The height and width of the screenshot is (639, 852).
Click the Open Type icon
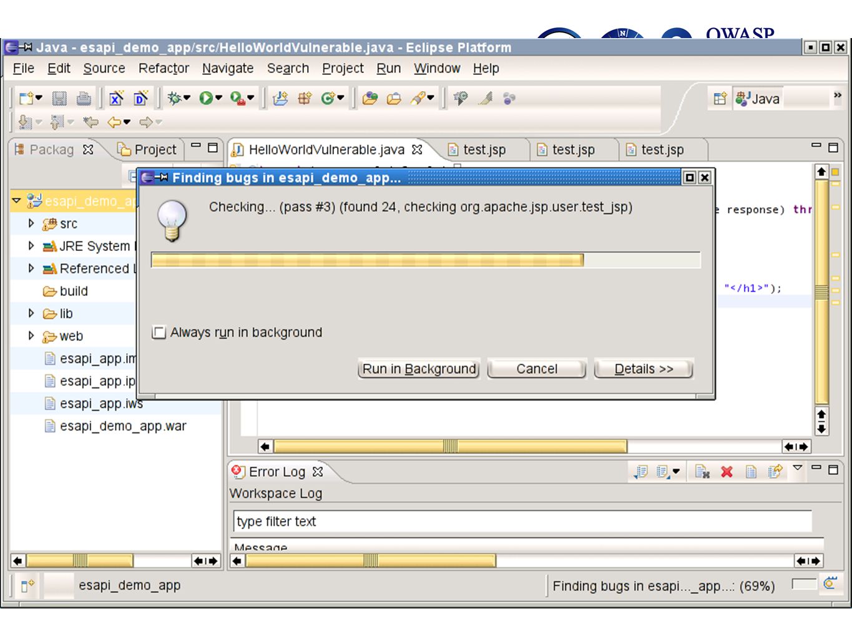[370, 98]
